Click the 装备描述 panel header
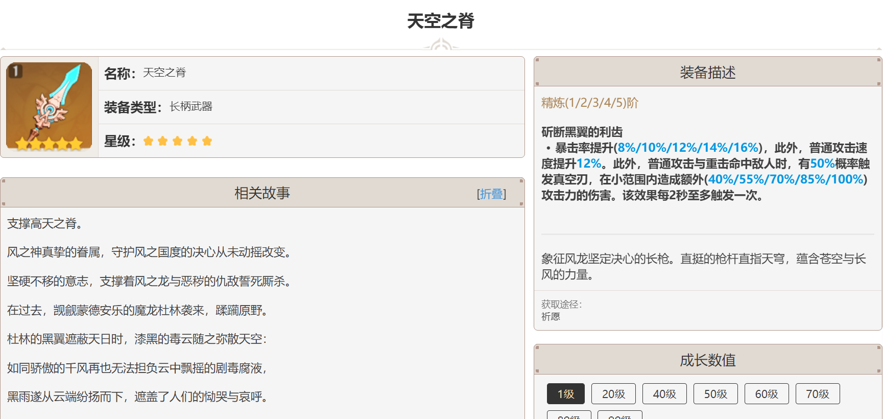This screenshot has height=419, width=883. [x=707, y=73]
